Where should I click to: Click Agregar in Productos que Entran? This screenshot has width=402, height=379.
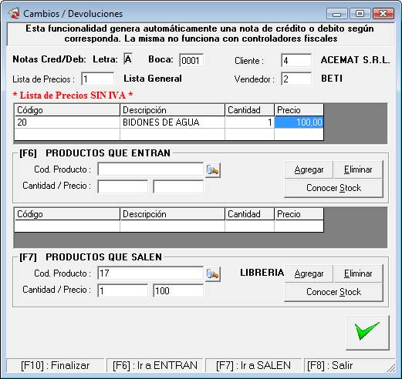[x=309, y=169]
